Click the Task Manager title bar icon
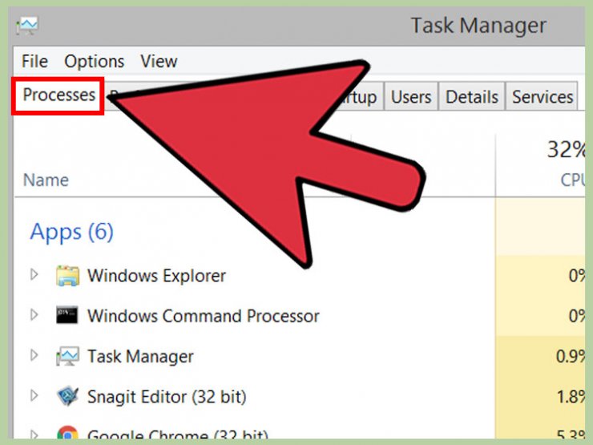 (27, 26)
